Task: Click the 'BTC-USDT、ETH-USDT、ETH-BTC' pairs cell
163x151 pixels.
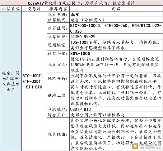Action: click(34, 81)
